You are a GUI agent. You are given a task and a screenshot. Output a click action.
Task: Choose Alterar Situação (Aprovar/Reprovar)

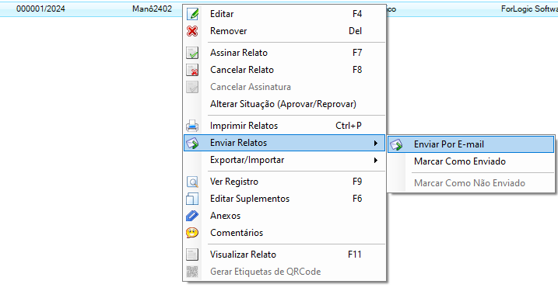(284, 104)
